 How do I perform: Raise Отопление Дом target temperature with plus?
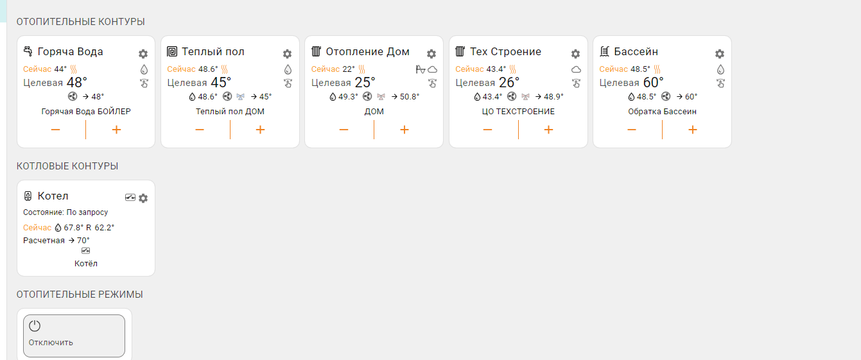[404, 130]
